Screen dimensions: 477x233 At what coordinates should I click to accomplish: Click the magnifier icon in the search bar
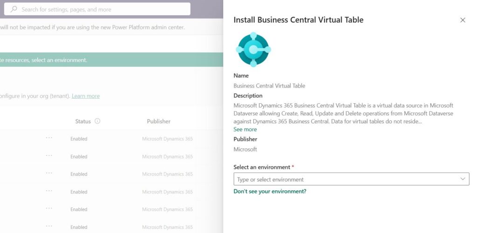[14, 9]
